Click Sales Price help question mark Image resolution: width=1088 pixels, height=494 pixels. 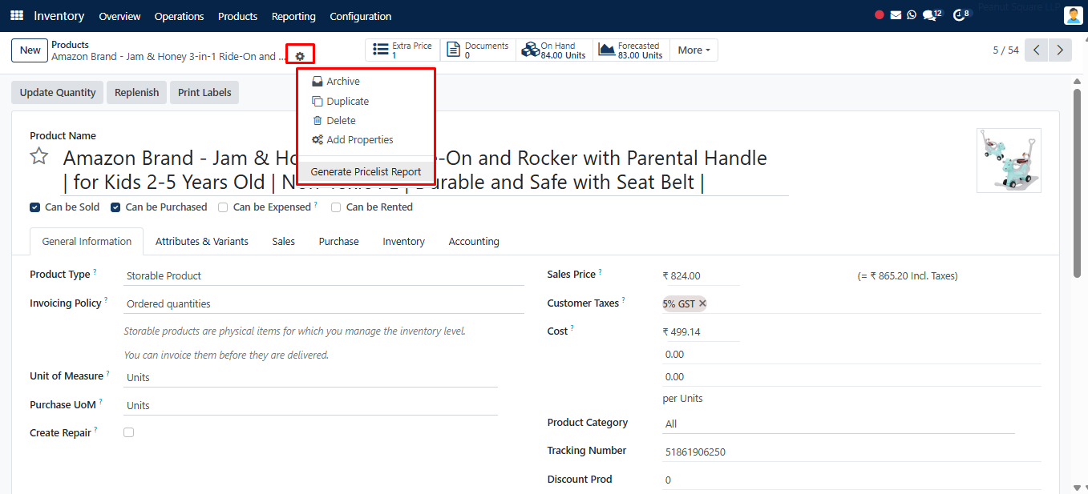(600, 272)
